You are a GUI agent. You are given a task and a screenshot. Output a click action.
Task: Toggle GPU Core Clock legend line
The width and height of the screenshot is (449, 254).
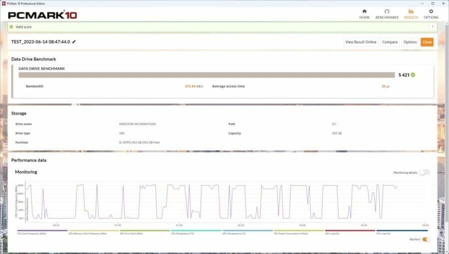[145, 232]
